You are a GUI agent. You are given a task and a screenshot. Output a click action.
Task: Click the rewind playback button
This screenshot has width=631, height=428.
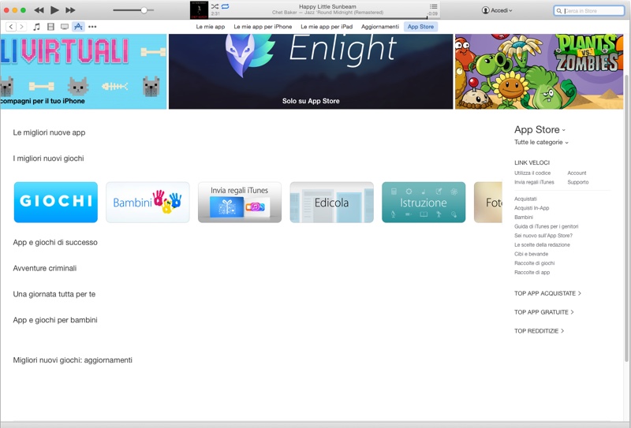point(39,10)
